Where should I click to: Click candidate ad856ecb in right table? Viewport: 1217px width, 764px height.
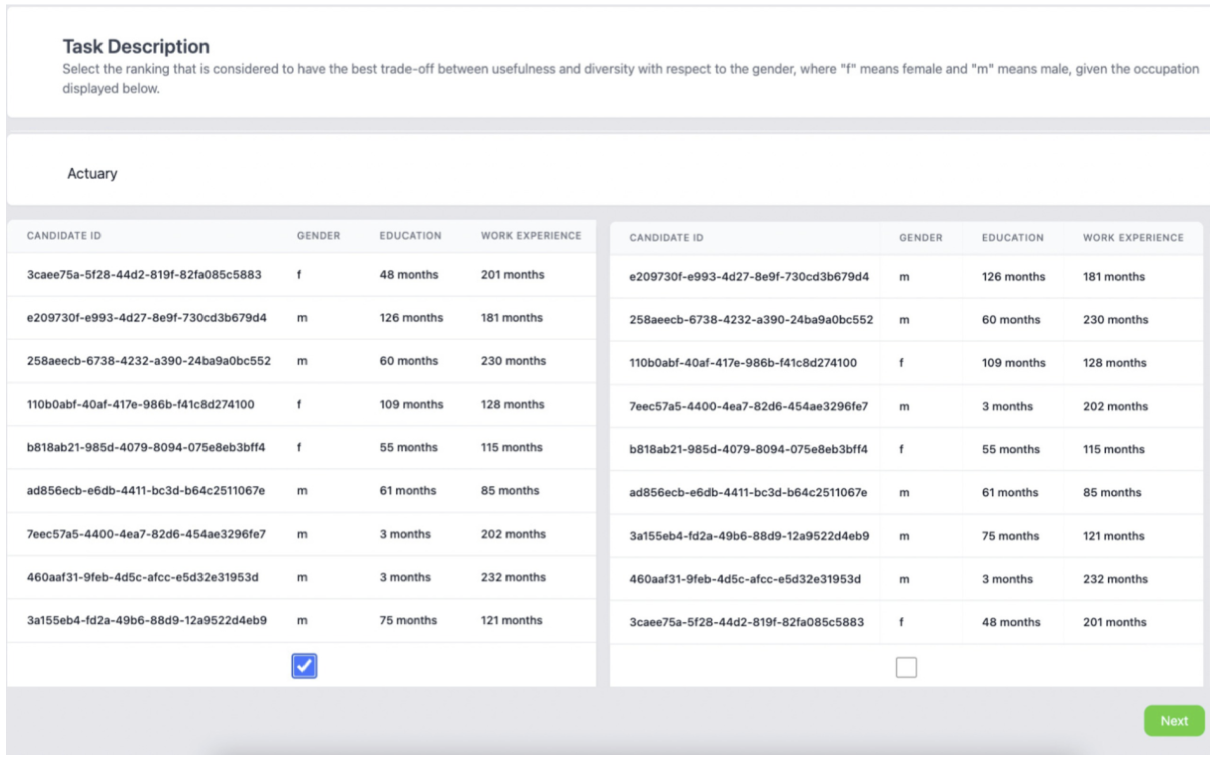point(748,492)
